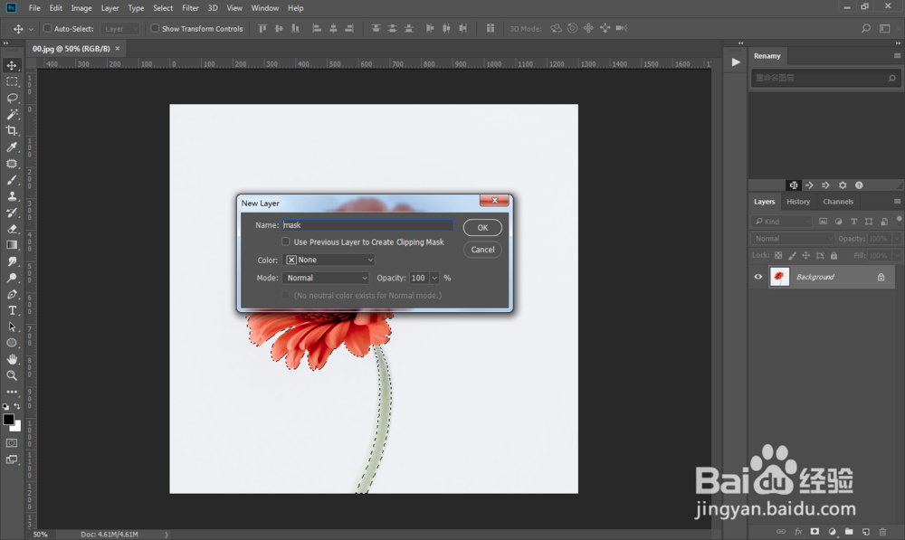Screen dimensions: 905x540
Task: Select the Move tool
Action: 12,65
